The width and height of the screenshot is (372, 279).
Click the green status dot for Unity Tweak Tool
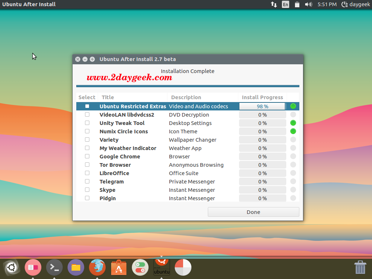click(293, 123)
